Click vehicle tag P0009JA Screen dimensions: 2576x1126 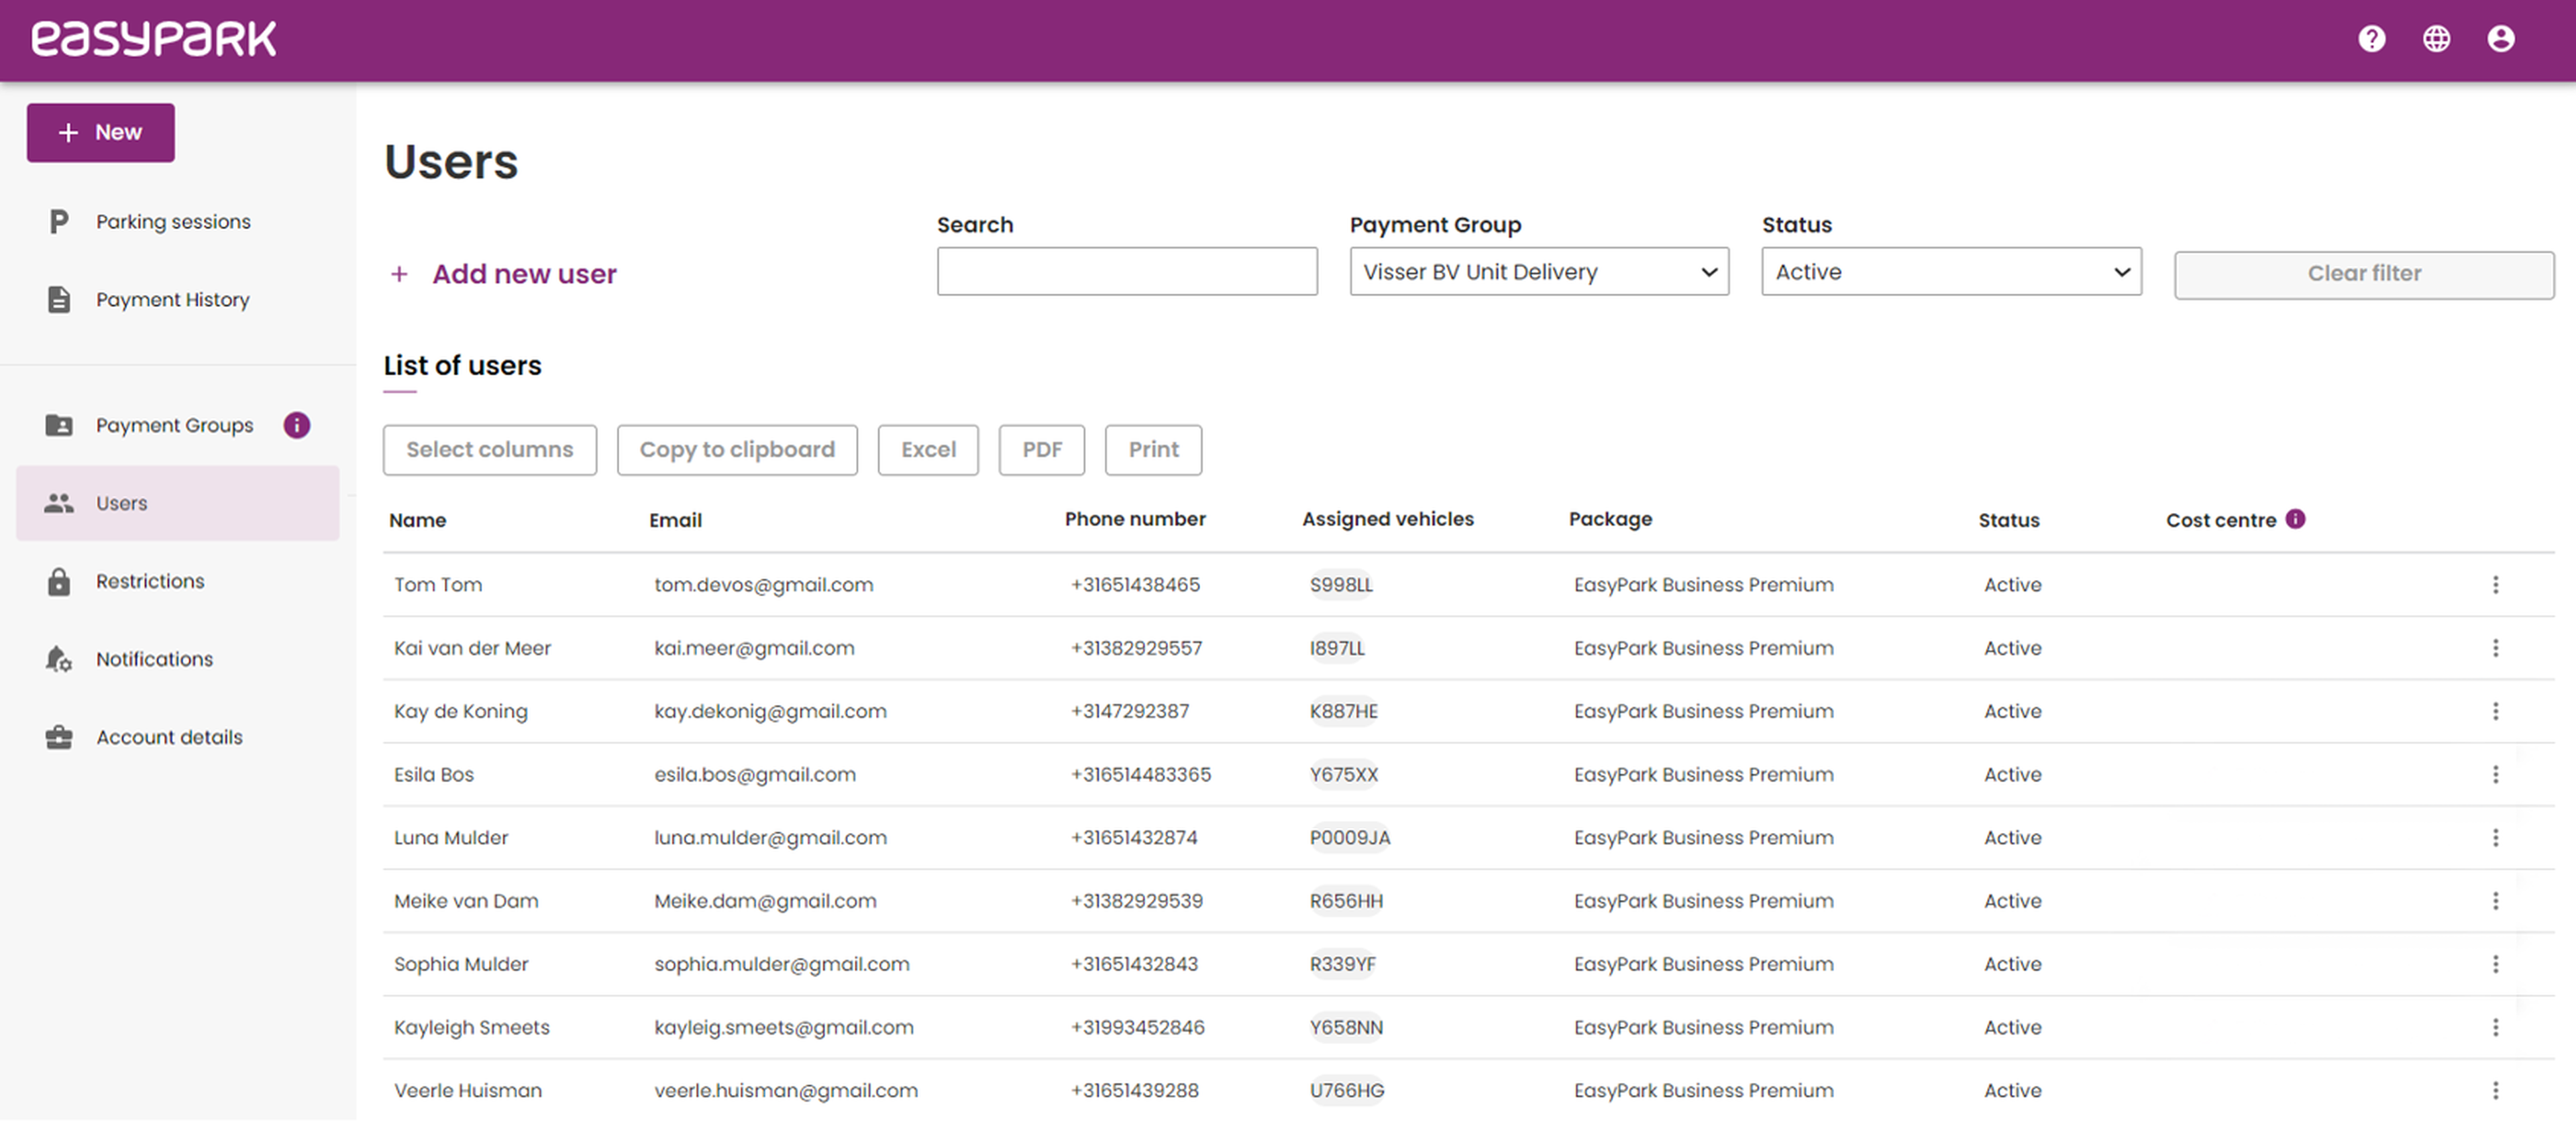click(x=1349, y=837)
